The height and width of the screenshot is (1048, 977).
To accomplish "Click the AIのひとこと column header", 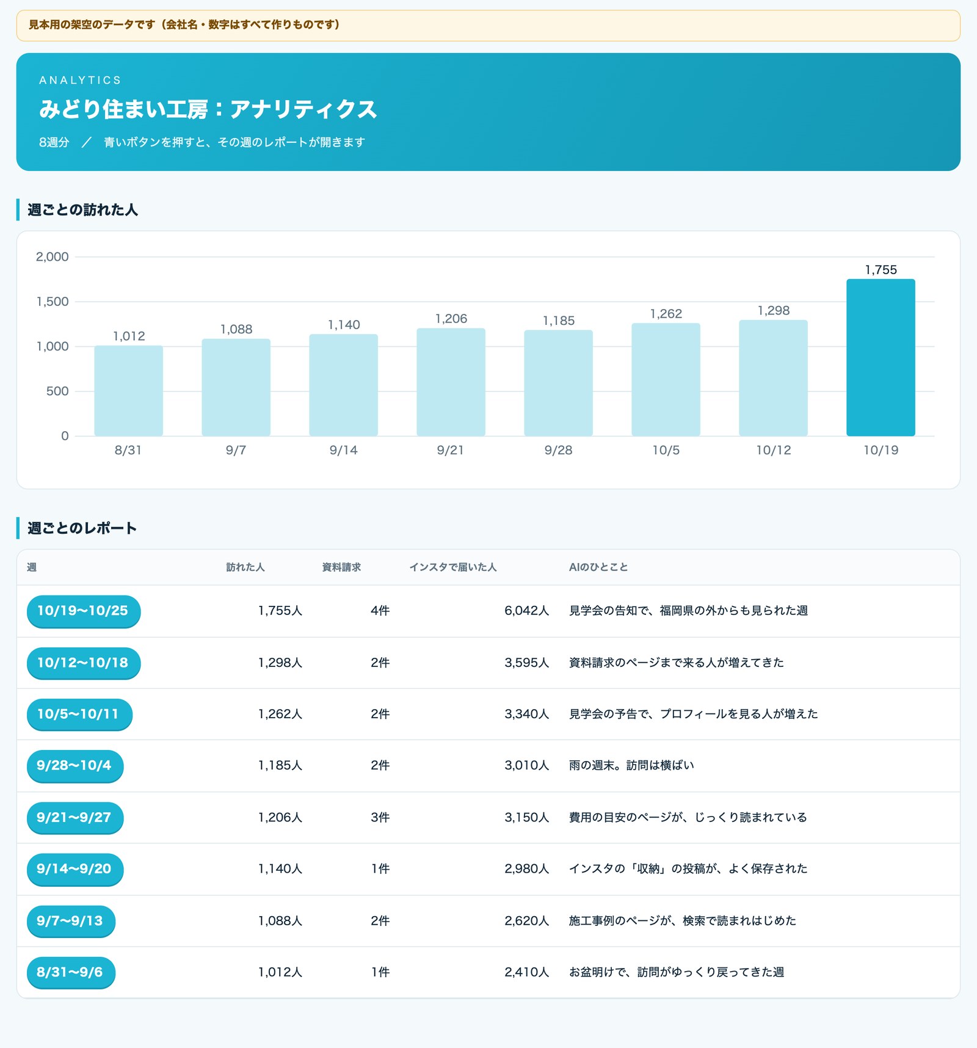I will tap(598, 567).
